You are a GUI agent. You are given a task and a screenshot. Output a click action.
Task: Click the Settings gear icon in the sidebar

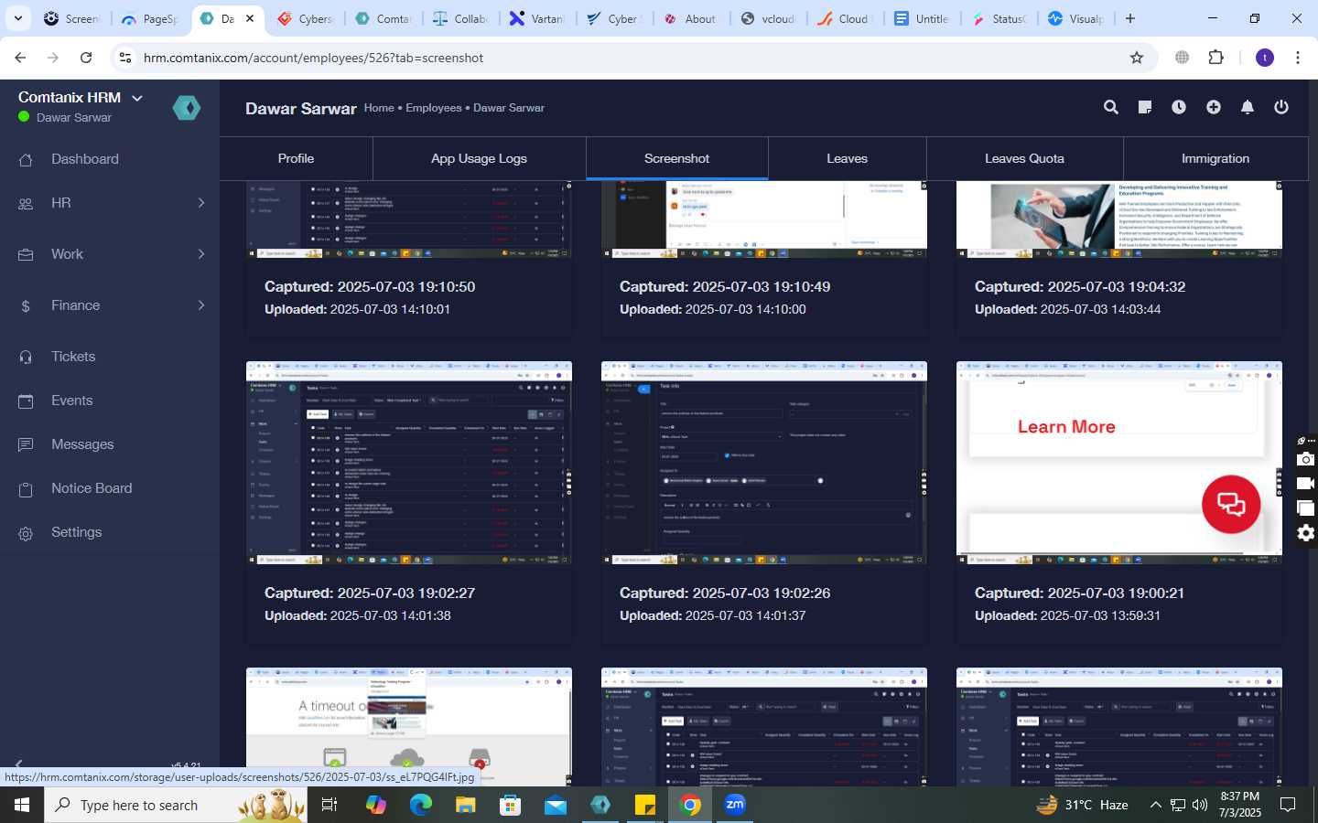pyautogui.click(x=26, y=533)
